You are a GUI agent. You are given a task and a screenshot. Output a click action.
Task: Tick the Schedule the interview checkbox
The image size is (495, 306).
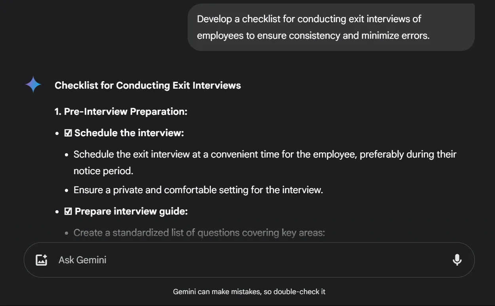point(68,133)
